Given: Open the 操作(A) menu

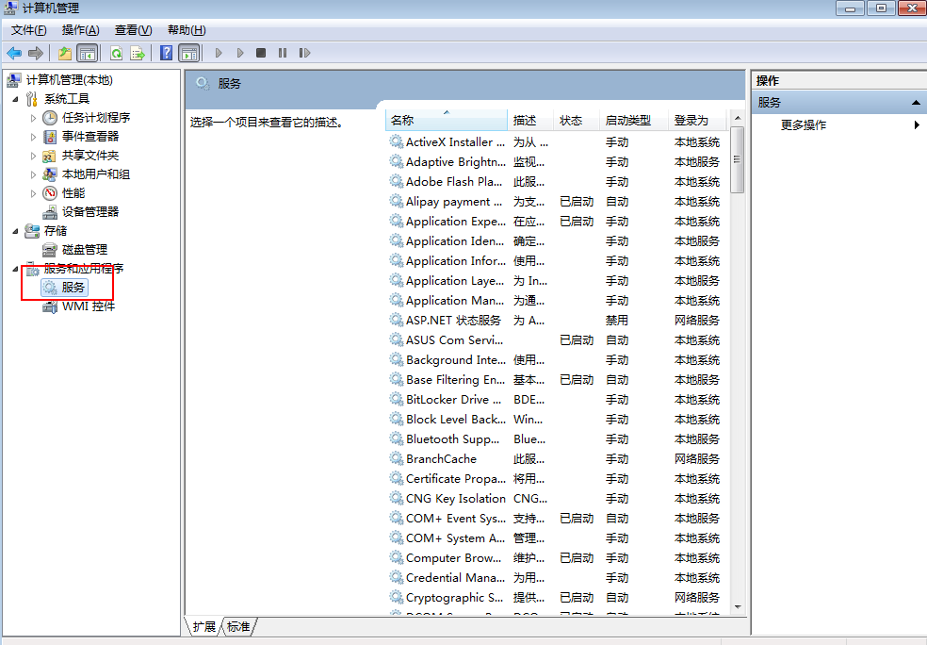Looking at the screenshot, I should pyautogui.click(x=80, y=30).
